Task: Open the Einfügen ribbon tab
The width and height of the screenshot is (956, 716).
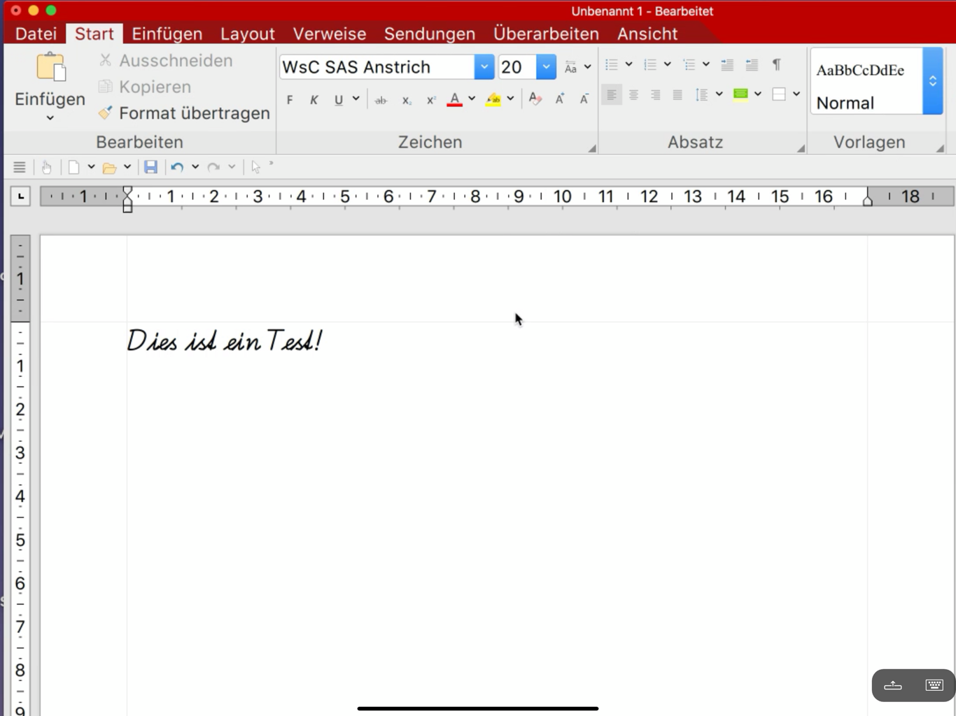Action: tap(167, 34)
